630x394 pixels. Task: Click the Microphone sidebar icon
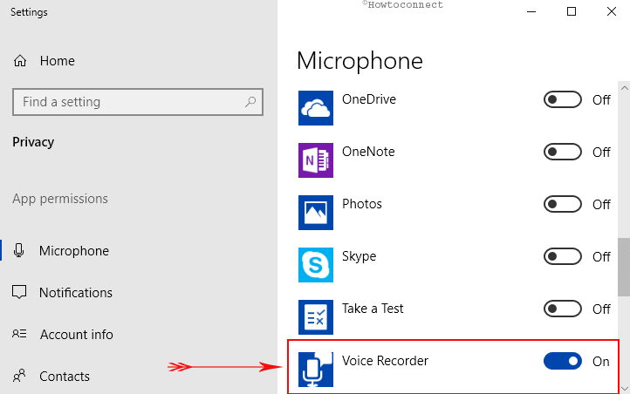[18, 250]
